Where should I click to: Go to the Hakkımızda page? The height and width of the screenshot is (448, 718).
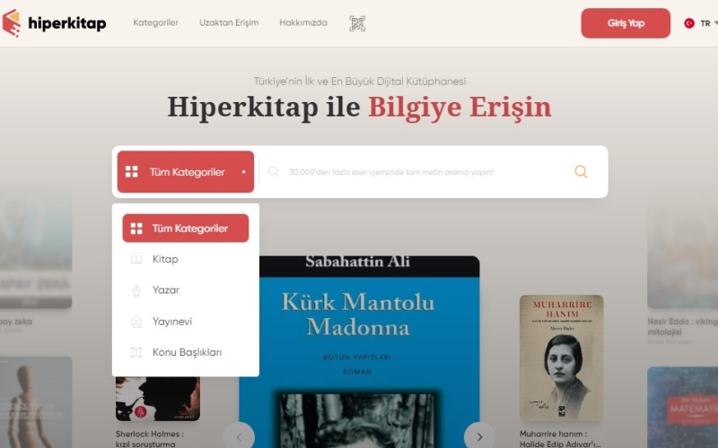(303, 22)
